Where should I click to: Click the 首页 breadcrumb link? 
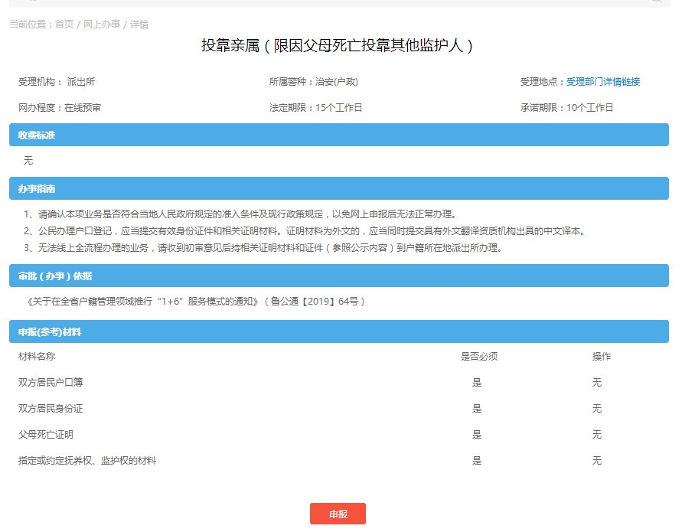[64, 24]
